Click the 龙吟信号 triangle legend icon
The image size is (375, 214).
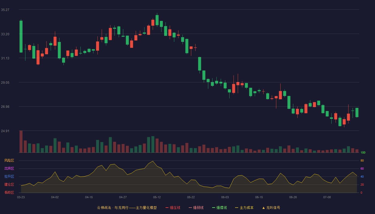264,208
